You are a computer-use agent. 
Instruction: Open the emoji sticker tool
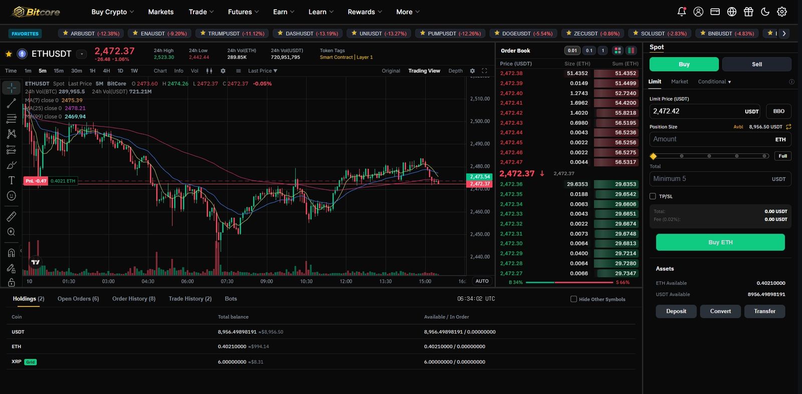tap(11, 196)
